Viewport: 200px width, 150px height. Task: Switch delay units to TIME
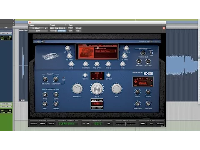(100, 100)
